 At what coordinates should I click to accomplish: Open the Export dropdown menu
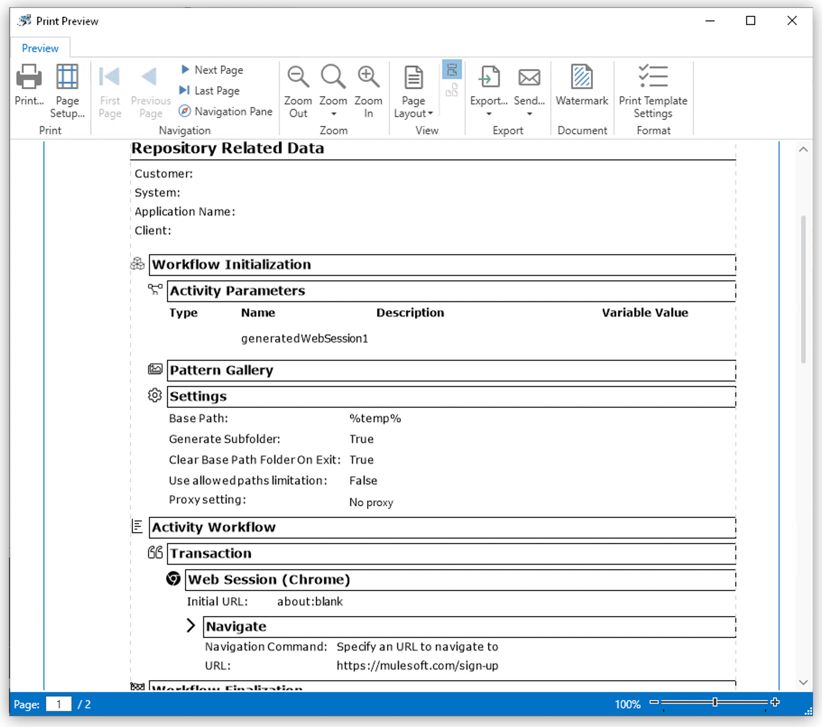(489, 114)
